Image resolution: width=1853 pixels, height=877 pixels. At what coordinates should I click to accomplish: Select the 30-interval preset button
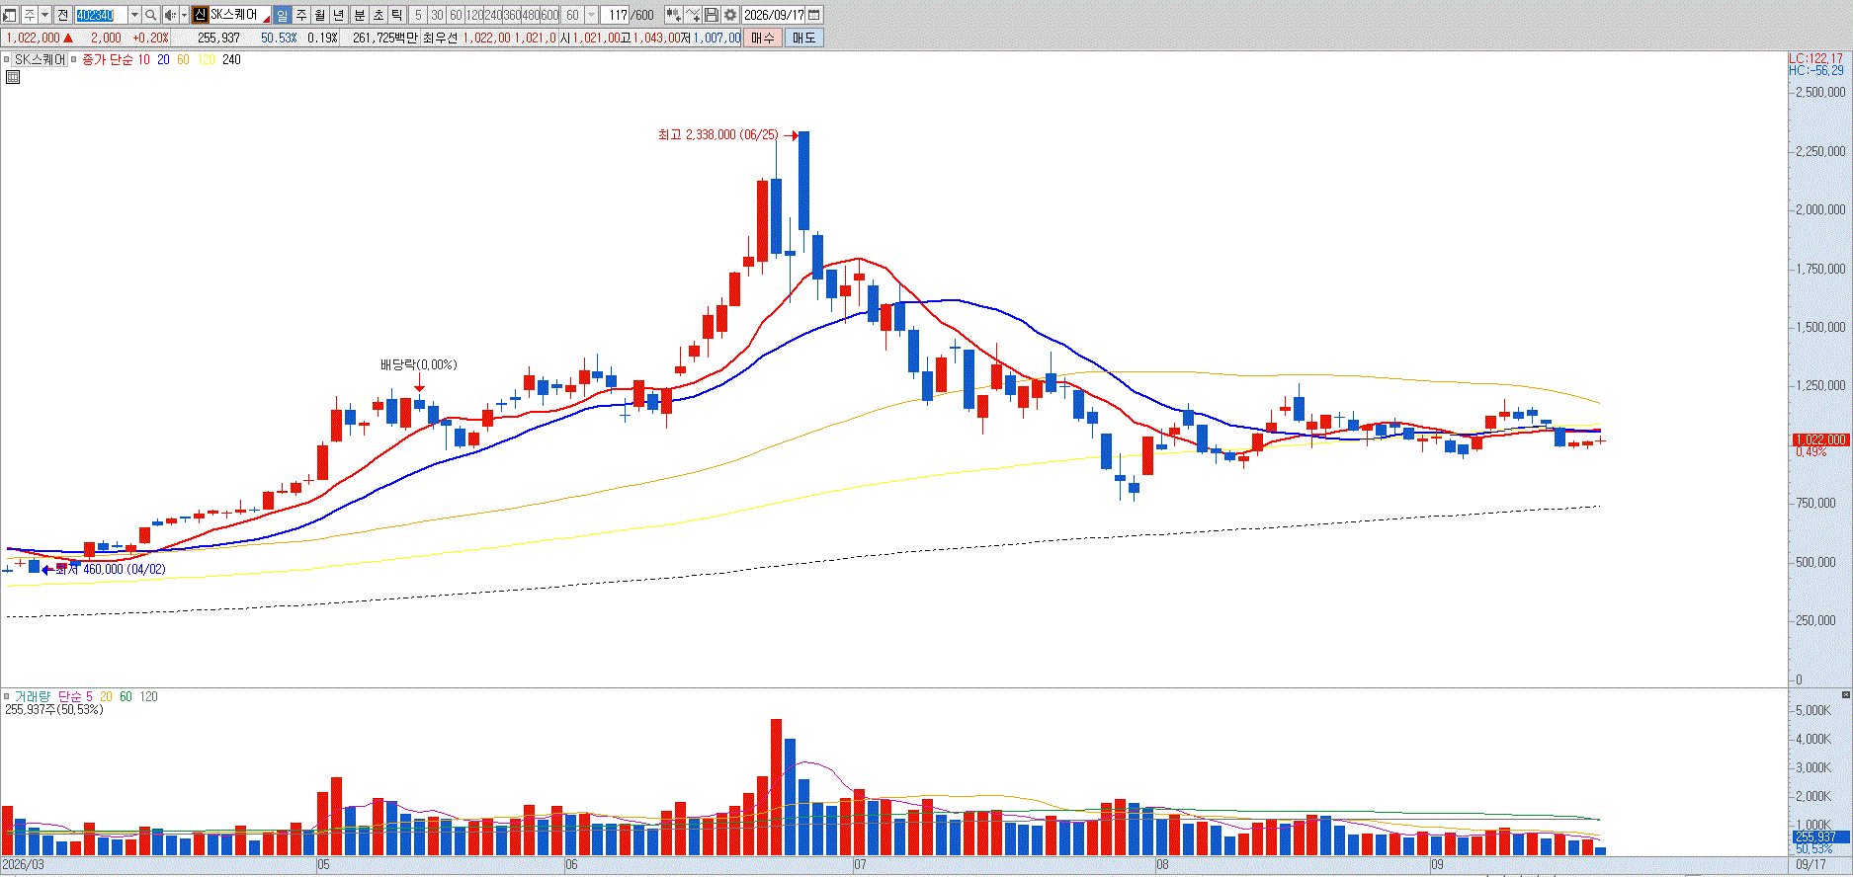pos(437,15)
